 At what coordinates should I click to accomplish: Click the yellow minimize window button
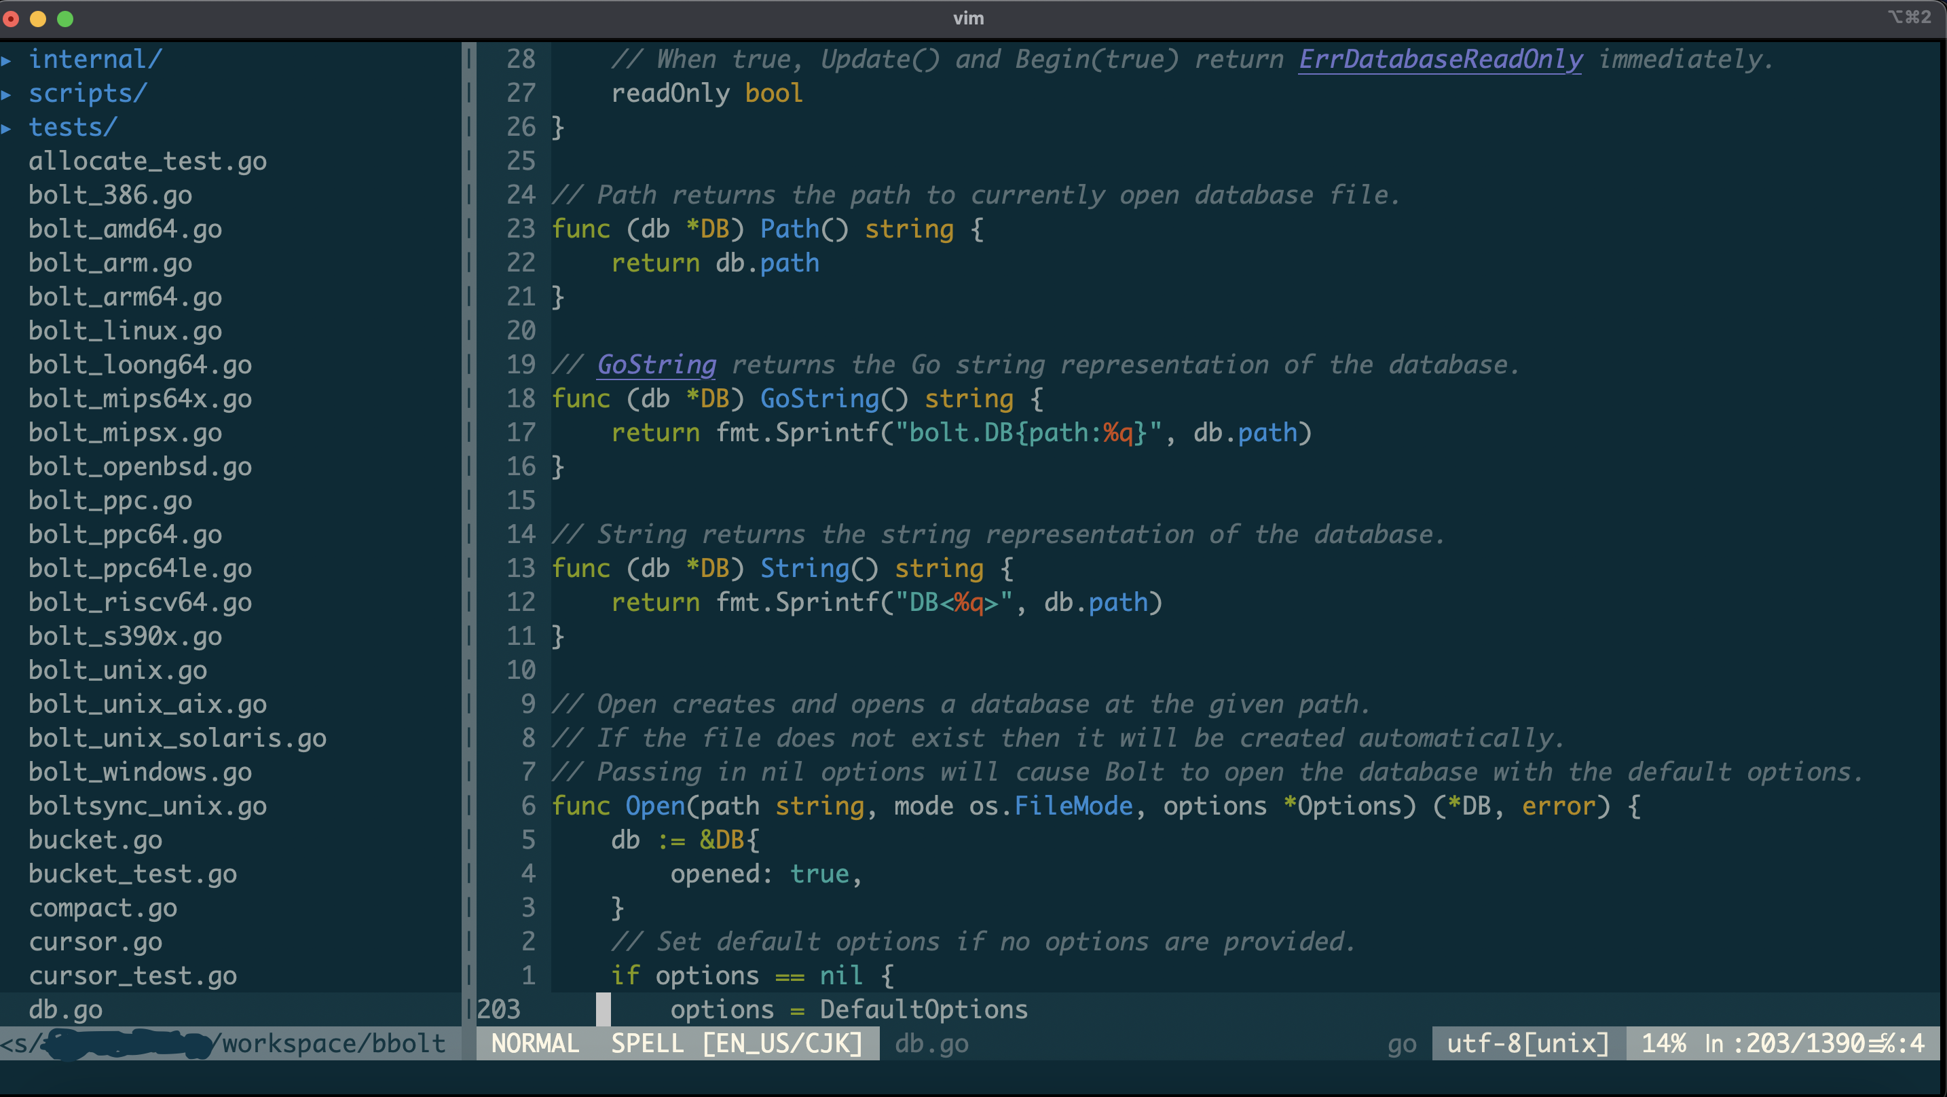(38, 19)
